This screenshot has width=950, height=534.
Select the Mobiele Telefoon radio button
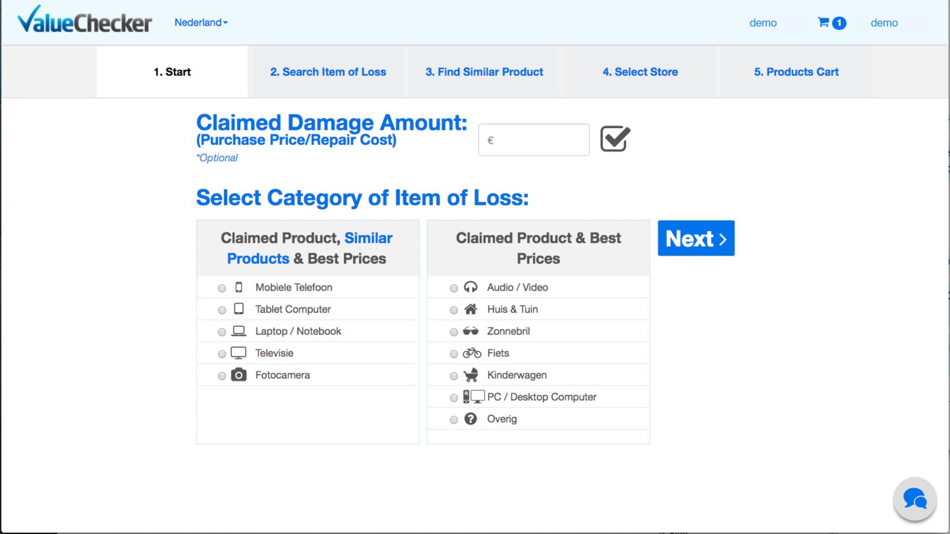point(222,288)
